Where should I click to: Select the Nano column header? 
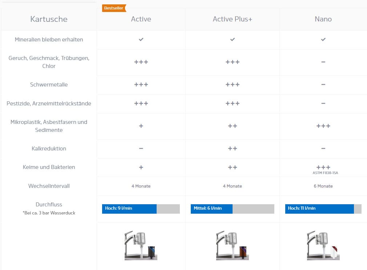pyautogui.click(x=323, y=19)
